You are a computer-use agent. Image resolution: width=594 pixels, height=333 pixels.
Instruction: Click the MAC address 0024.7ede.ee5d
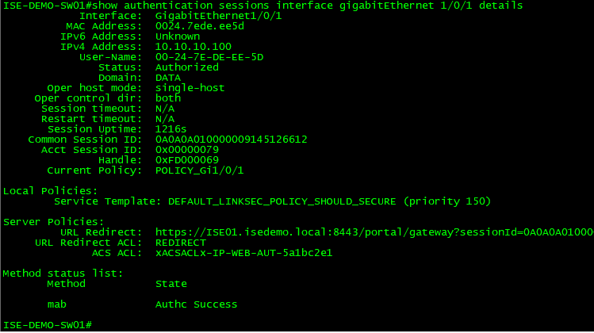point(200,26)
